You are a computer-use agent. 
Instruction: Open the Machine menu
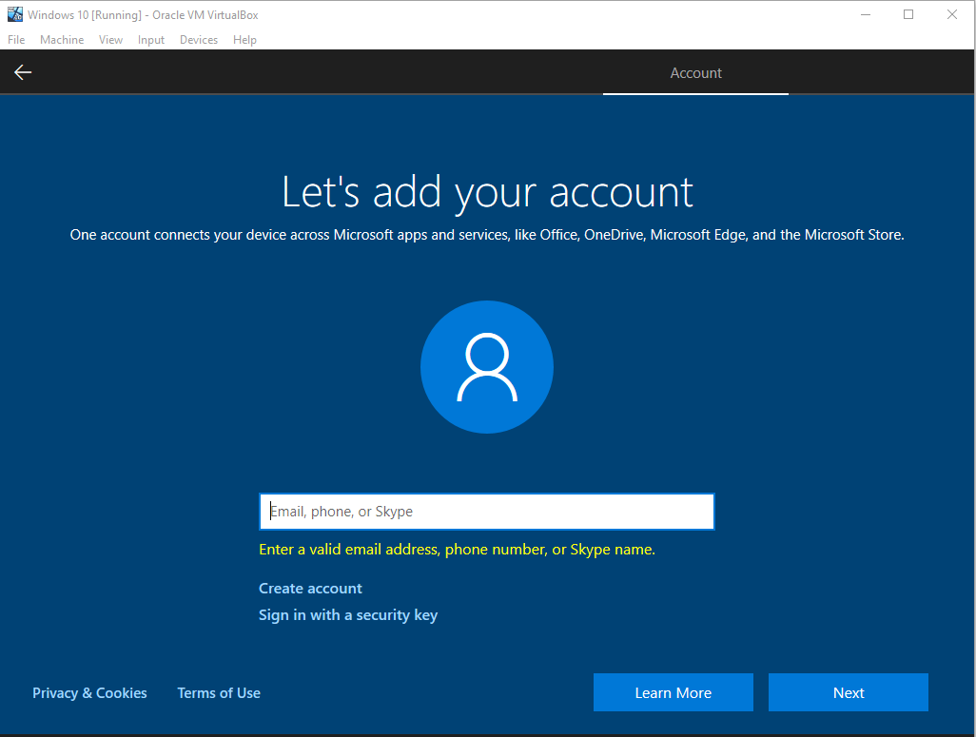pos(61,39)
